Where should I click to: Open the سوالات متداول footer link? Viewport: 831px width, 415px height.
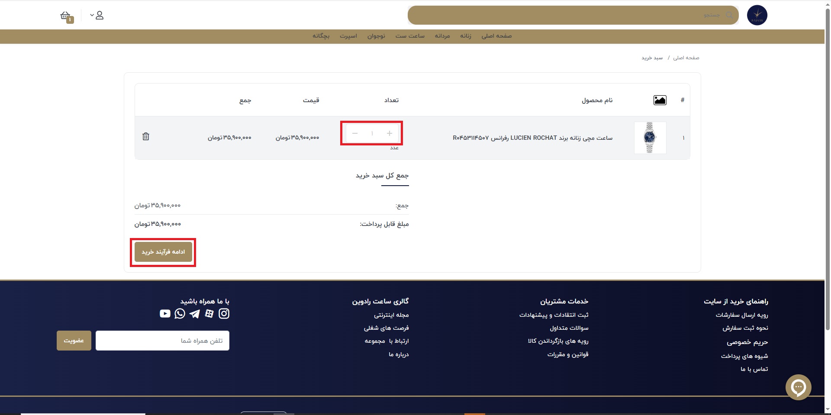569,328
